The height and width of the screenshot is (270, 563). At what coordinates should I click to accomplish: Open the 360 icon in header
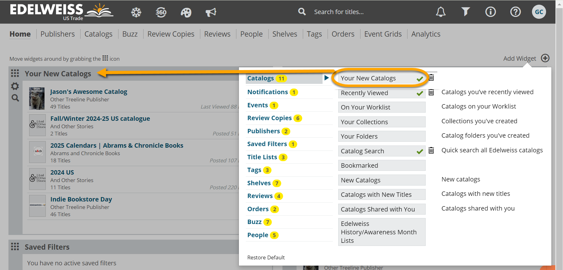tap(161, 12)
